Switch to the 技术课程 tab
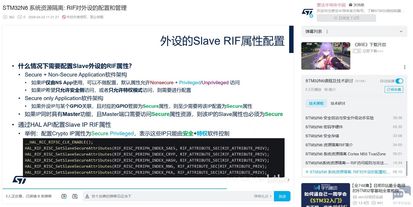 pyautogui.click(x=316, y=103)
